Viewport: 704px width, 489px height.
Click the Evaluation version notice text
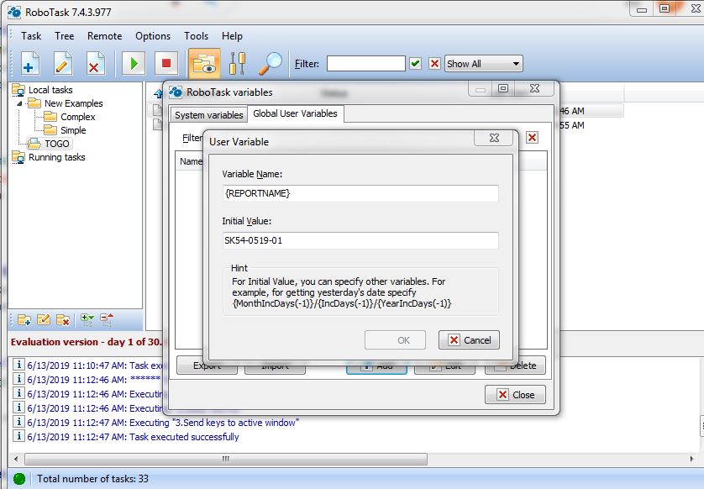(86, 342)
